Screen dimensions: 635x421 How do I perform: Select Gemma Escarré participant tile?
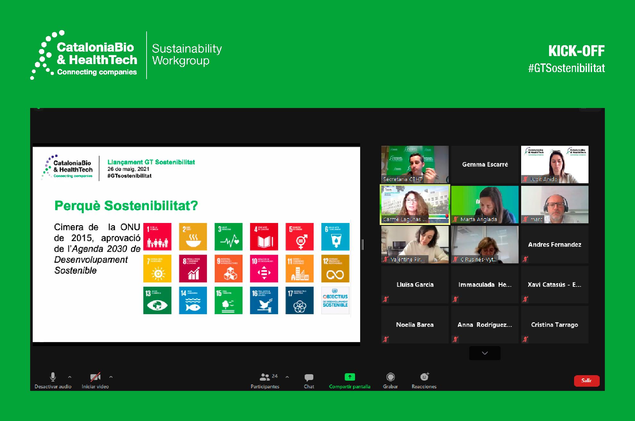(485, 164)
